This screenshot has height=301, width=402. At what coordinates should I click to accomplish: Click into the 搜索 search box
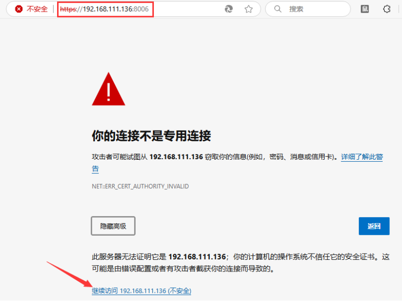[308, 9]
